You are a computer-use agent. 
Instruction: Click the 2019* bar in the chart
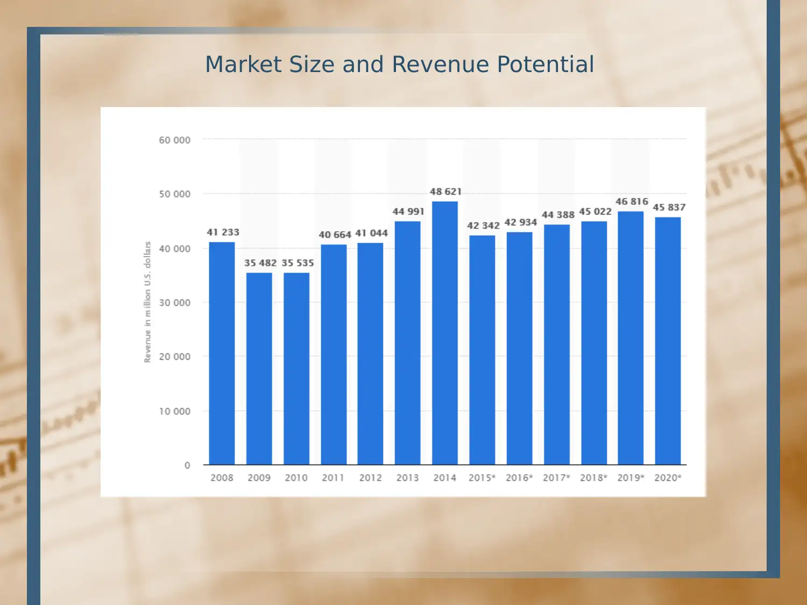click(x=631, y=338)
